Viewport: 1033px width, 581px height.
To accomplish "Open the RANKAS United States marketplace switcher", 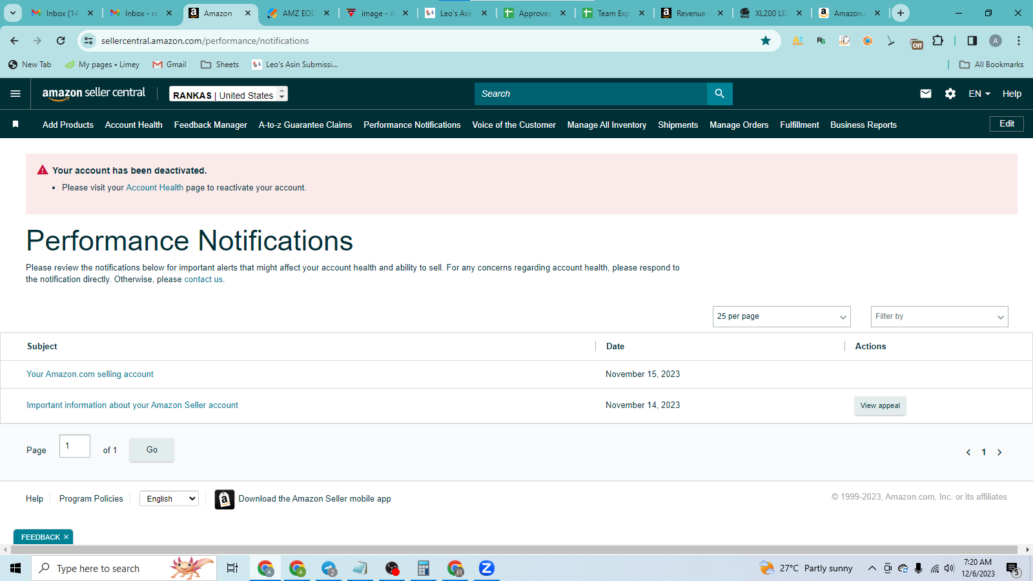I will (x=229, y=94).
